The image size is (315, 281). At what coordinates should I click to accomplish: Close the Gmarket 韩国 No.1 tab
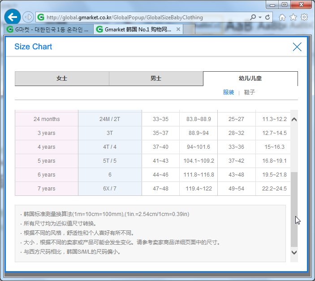tap(178, 29)
